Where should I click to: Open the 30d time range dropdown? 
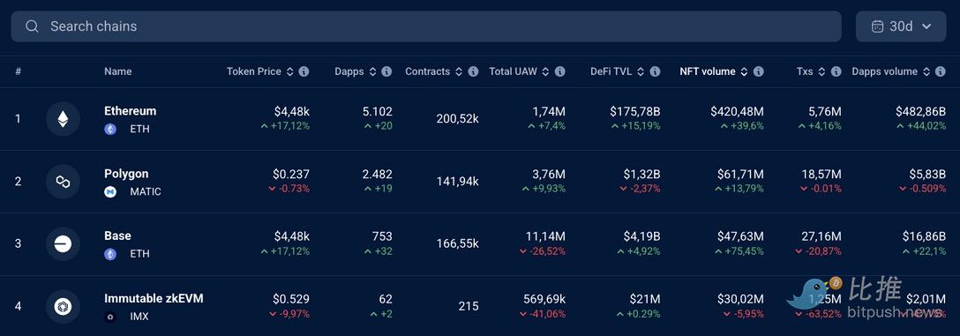(x=901, y=26)
